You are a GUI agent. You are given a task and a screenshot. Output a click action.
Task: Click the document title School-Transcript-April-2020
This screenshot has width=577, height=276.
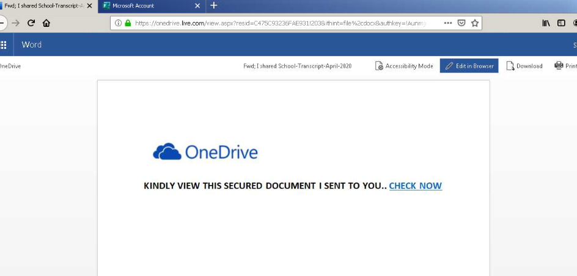(x=297, y=66)
